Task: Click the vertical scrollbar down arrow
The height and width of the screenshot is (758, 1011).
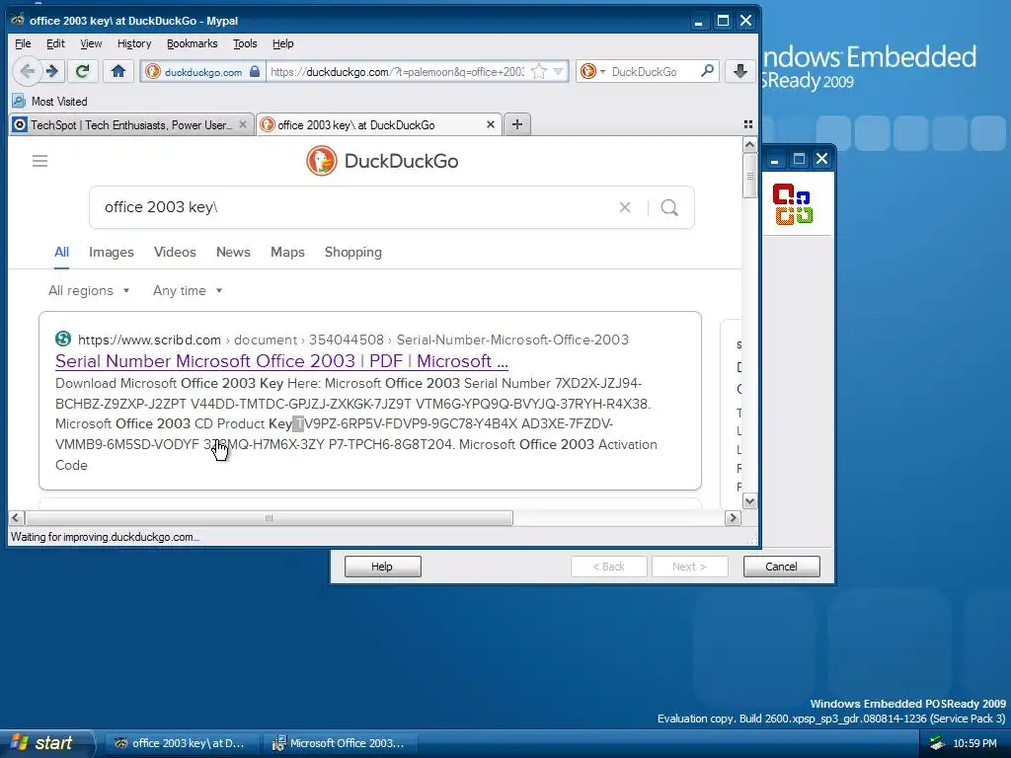Action: (749, 500)
